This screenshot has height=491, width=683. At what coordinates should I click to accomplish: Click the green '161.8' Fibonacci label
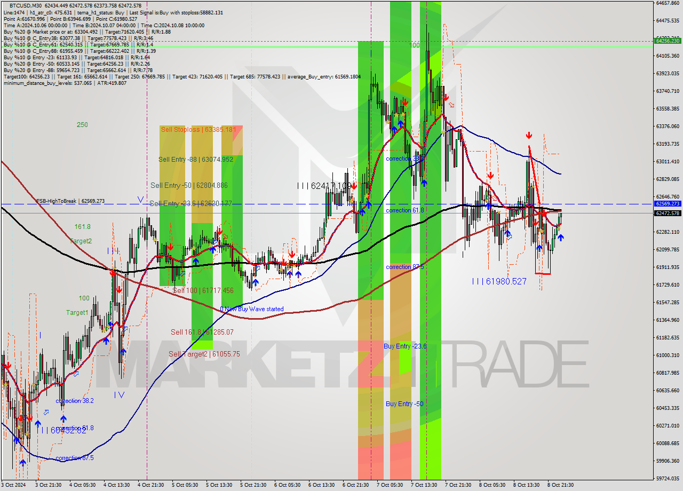coord(82,227)
